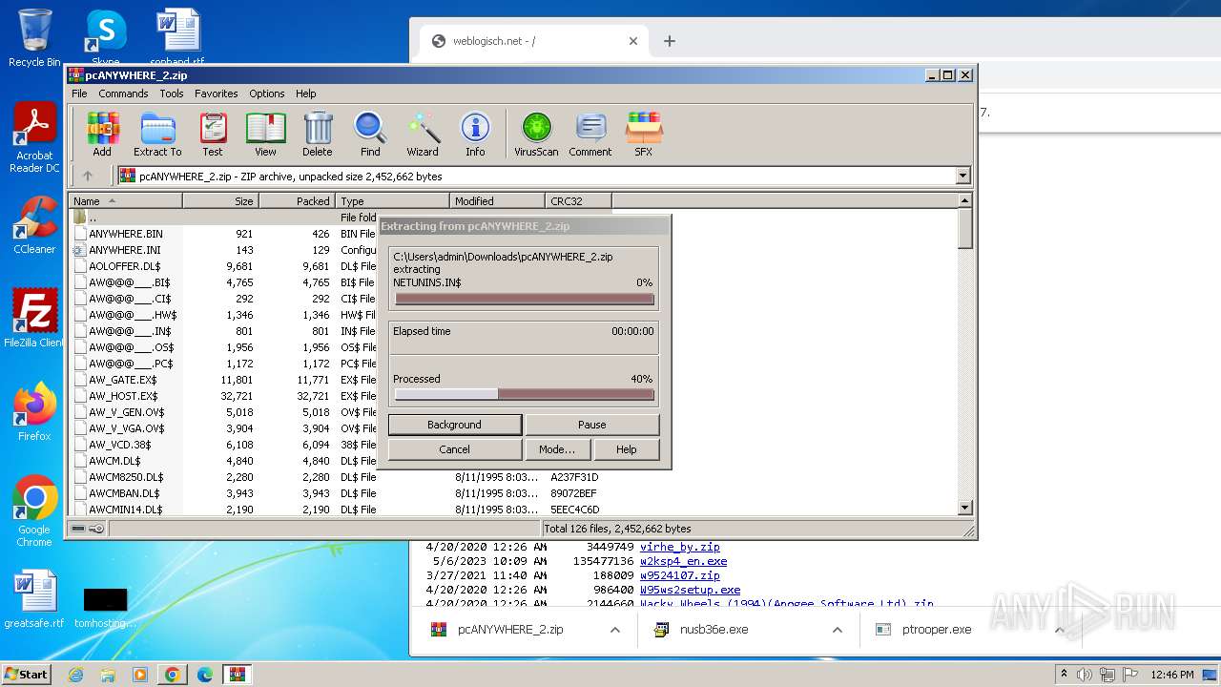
Task: Run VirusScan from the toolbar
Action: 536,134
